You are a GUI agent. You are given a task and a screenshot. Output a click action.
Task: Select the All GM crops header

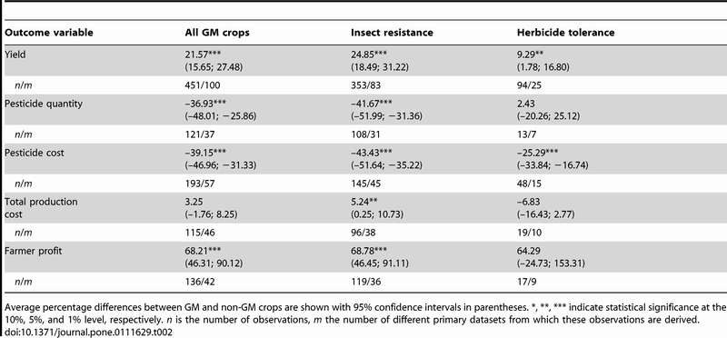(213, 33)
